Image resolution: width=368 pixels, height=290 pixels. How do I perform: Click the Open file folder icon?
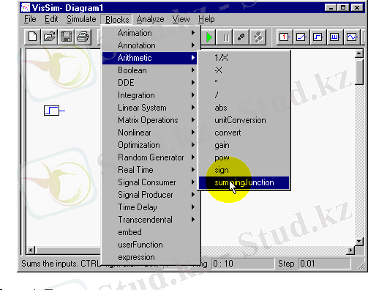coord(50,37)
